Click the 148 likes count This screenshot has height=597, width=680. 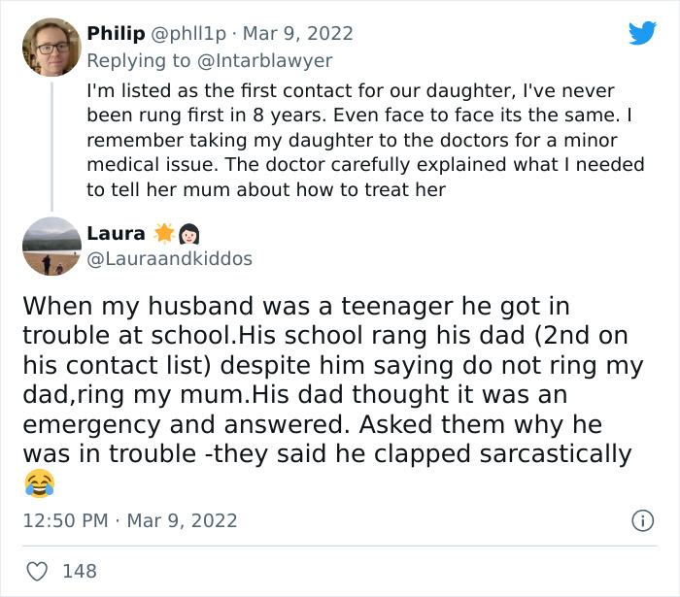coord(80,571)
